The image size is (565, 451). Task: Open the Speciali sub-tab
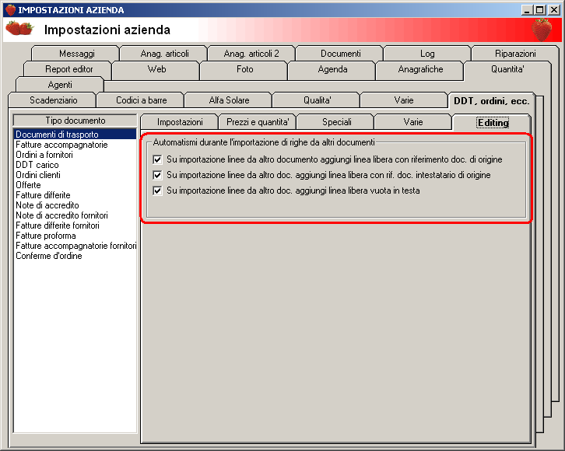pyautogui.click(x=336, y=122)
